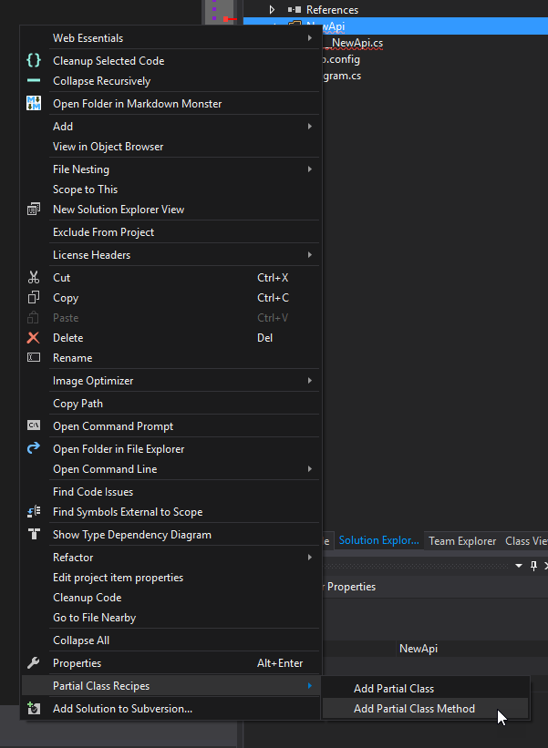Switch to the Solution Explorer tab

pyautogui.click(x=378, y=540)
